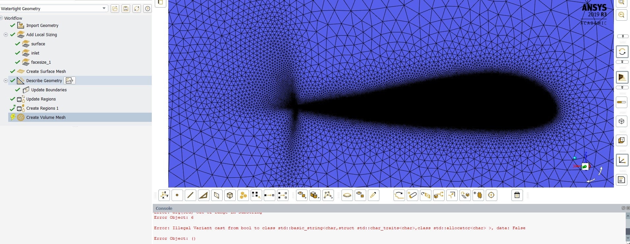The image size is (630, 244).
Task: Click the Describe Geometry graphics display button
Action: [69, 80]
